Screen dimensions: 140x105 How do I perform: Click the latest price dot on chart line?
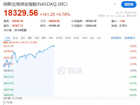coord(54,46)
